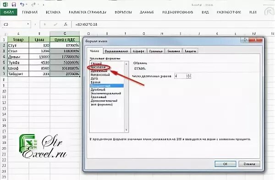Switch to the Защита (Protection) dialog tab
Screen dimensions: 275x180
pos(190,51)
